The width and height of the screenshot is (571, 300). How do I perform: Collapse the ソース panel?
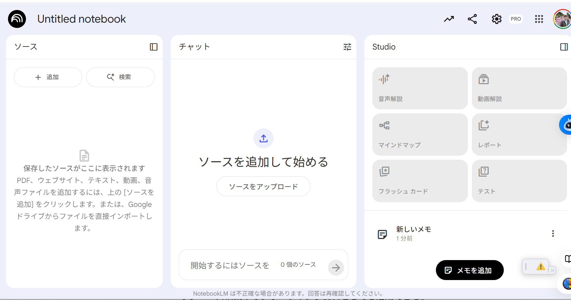[153, 47]
